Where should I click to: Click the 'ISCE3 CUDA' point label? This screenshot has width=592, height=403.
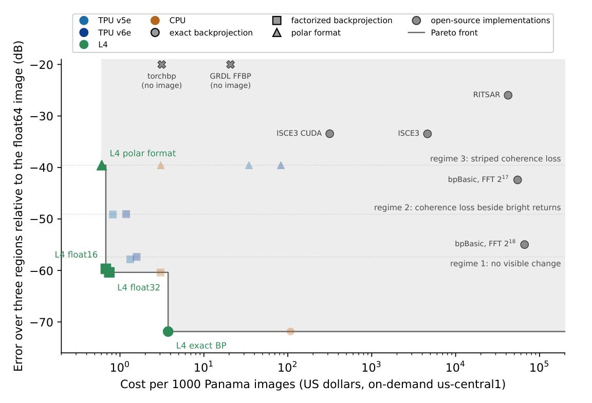[299, 133]
